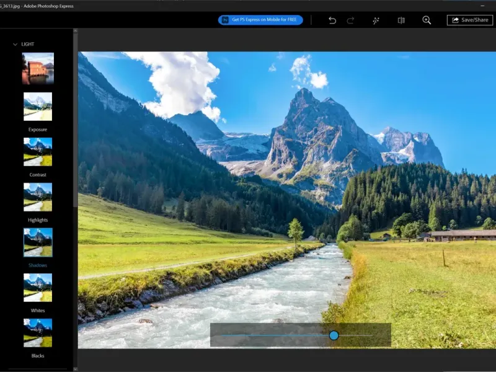Click the LIGHT section label
This screenshot has width=496, height=372.
tap(27, 44)
